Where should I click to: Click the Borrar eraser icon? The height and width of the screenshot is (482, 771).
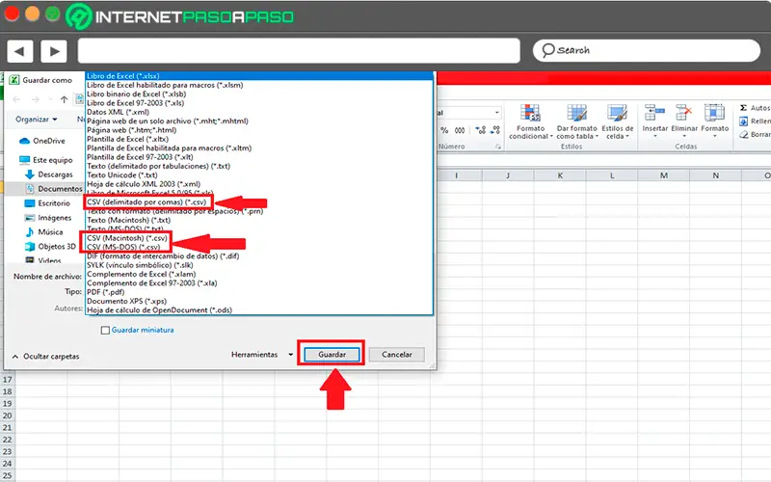[743, 134]
